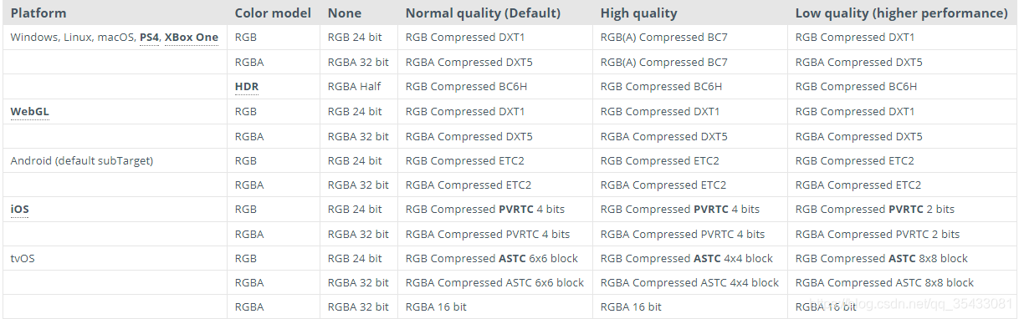Click the 'Windows, Linux, macOS' platform text
Image resolution: width=1019 pixels, height=319 pixels.
tap(72, 38)
